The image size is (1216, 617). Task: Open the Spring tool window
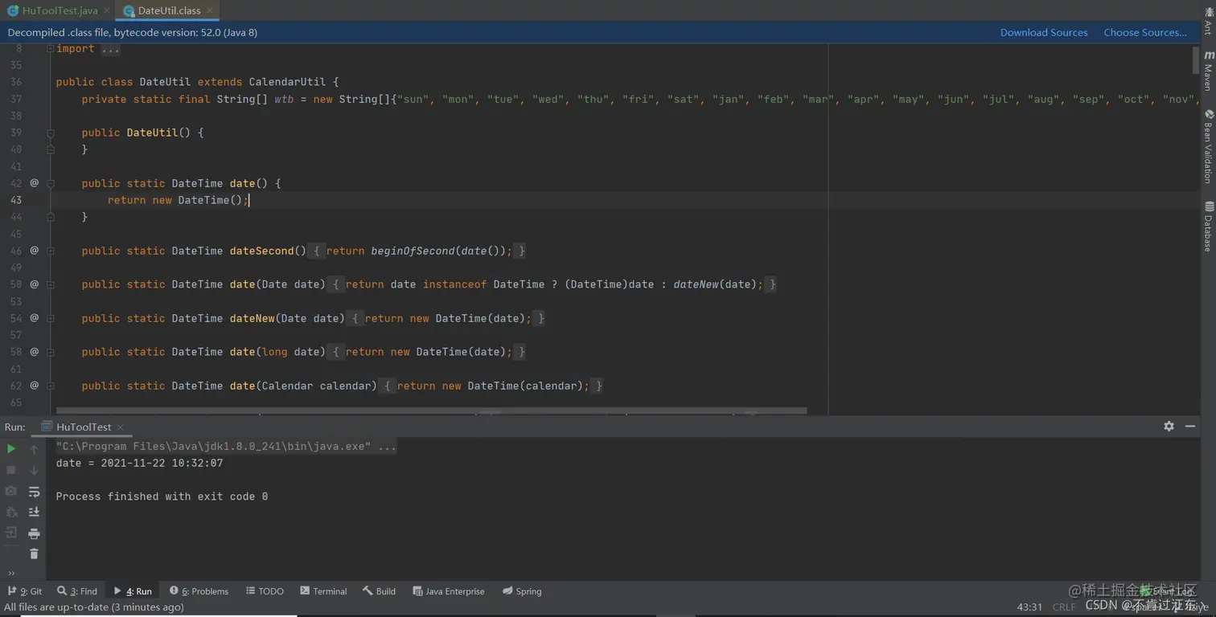(522, 591)
